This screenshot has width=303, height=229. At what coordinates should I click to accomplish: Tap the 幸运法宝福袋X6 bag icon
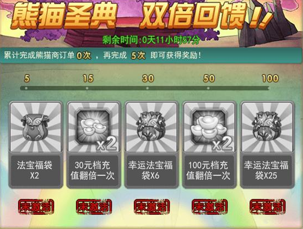[151, 127]
